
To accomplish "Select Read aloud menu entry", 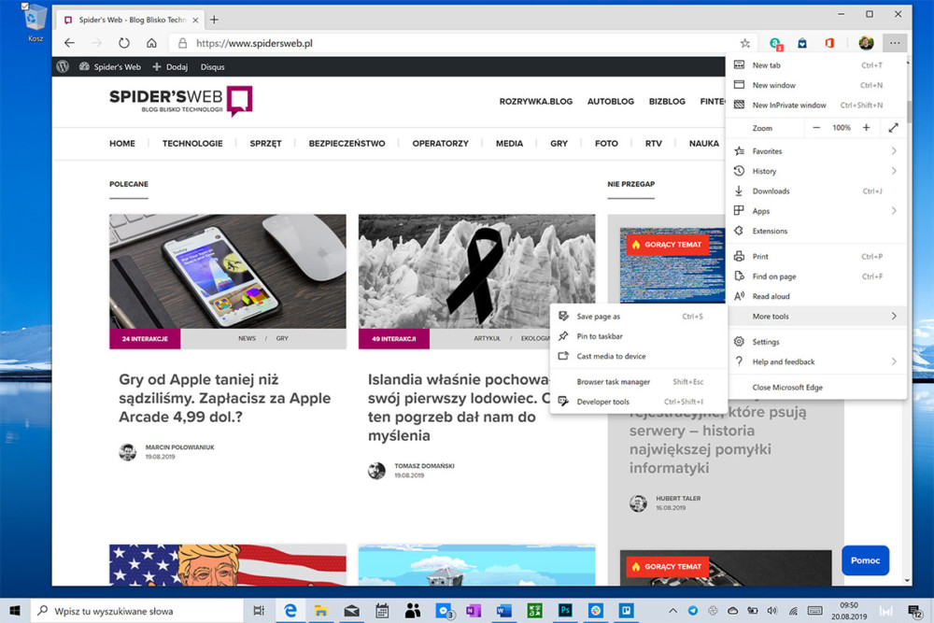I will click(x=816, y=296).
